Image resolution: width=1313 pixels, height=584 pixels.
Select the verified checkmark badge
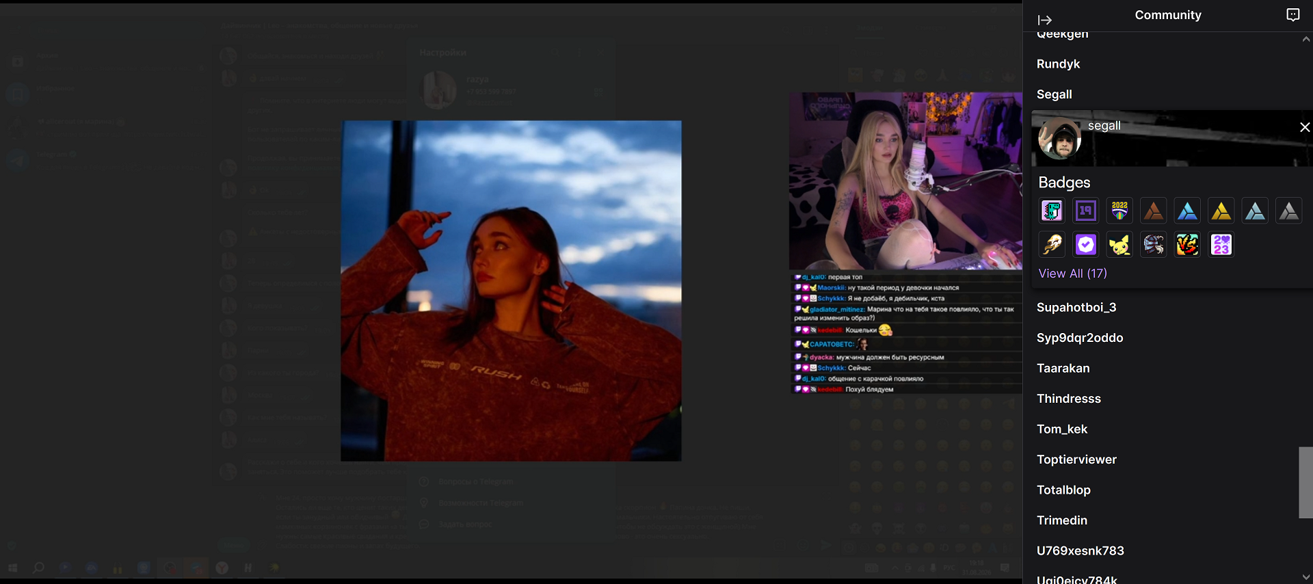coord(1086,245)
